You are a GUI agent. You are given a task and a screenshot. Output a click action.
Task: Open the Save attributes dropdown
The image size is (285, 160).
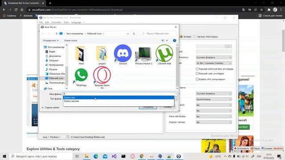point(214,116)
